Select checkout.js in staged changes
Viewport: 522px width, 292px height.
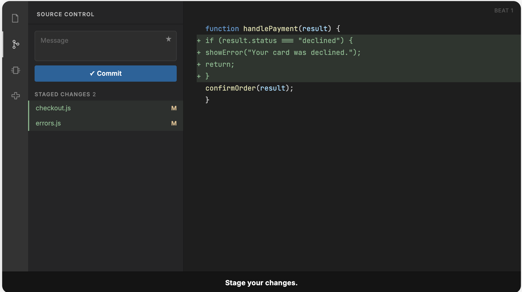coord(106,108)
